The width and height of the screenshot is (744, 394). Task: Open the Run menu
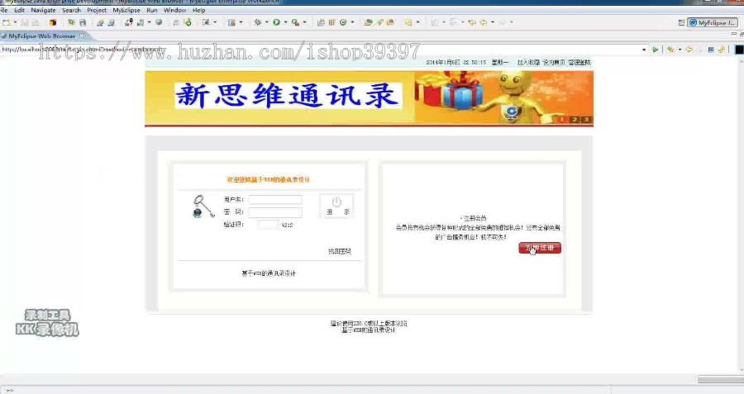tap(152, 10)
